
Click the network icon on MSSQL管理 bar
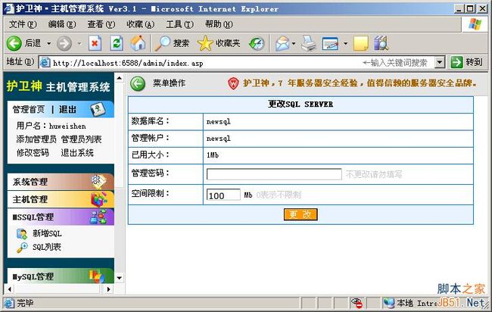(98, 217)
